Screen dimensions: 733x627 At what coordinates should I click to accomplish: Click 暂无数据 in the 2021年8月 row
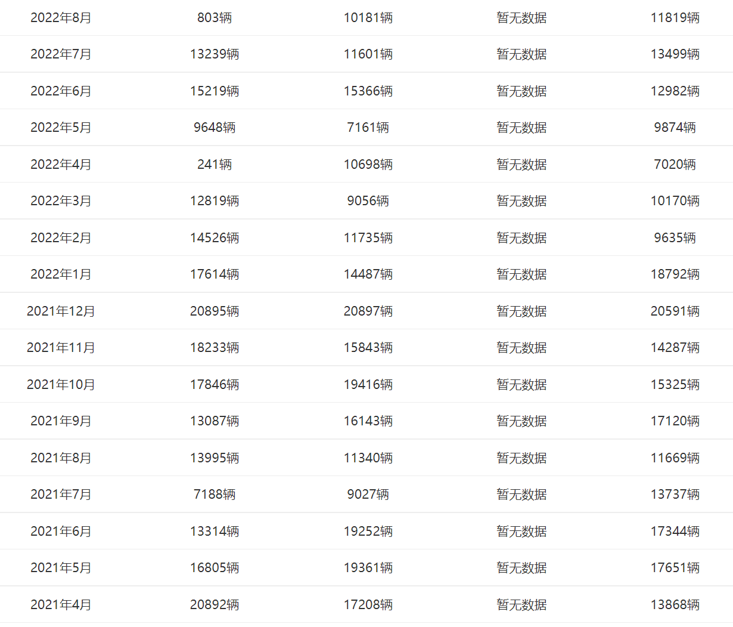(521, 458)
